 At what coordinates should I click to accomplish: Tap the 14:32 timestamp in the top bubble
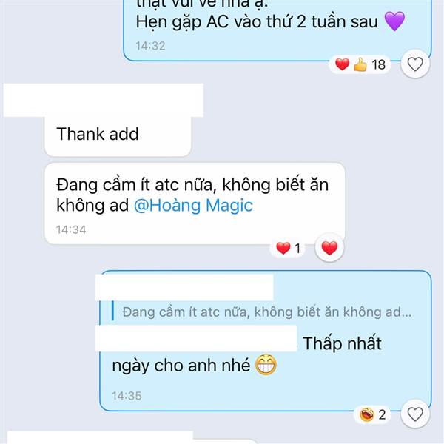point(150,46)
